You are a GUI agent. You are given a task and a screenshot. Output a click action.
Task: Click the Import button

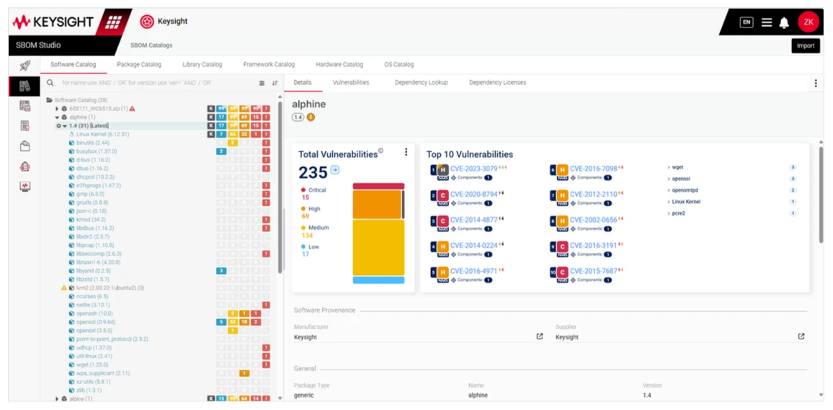click(805, 45)
